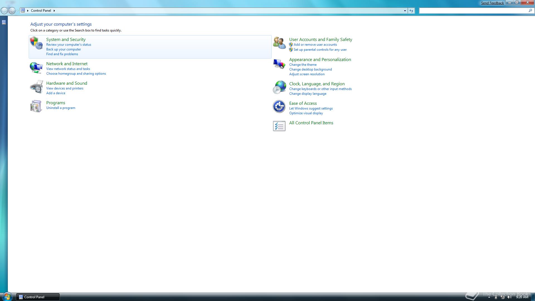
Task: Click Optimize visual display
Action: coord(306,113)
